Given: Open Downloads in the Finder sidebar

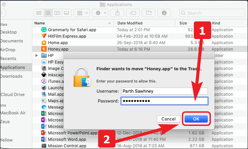Looking at the screenshot, I should click(x=11, y=76).
